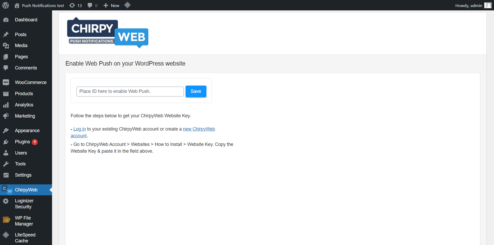This screenshot has width=494, height=245.
Task: Go to Media menu item
Action: [21, 46]
